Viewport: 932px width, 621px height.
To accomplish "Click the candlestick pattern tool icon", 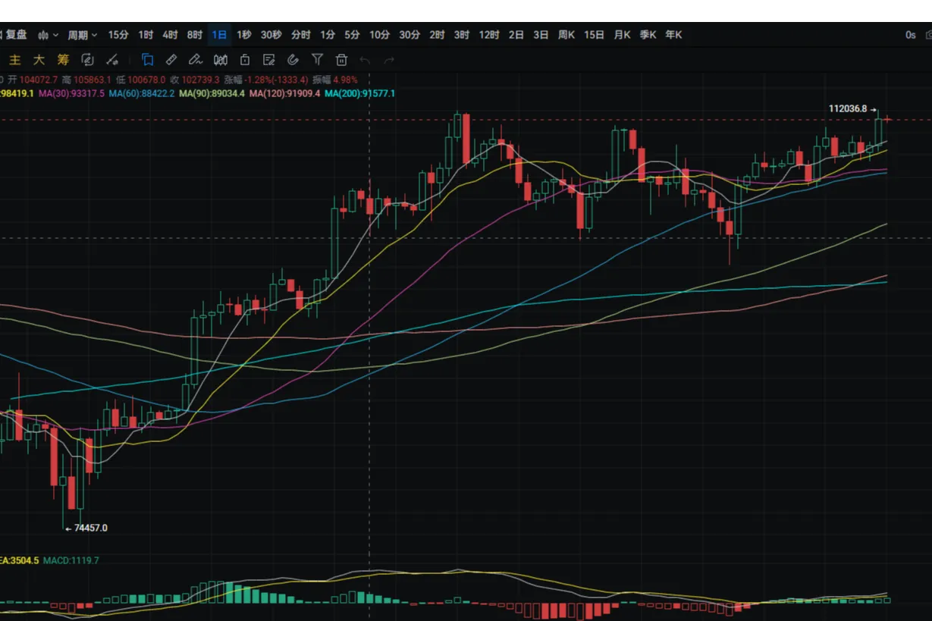I will pyautogui.click(x=221, y=60).
